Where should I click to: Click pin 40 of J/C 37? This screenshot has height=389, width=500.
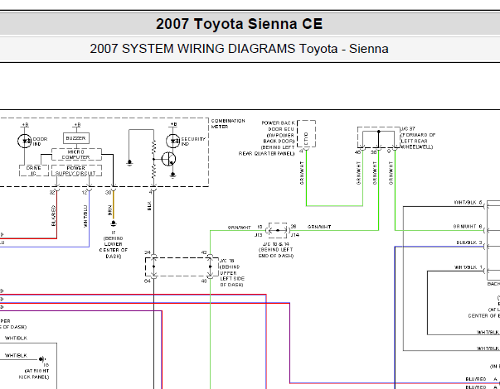357,152
